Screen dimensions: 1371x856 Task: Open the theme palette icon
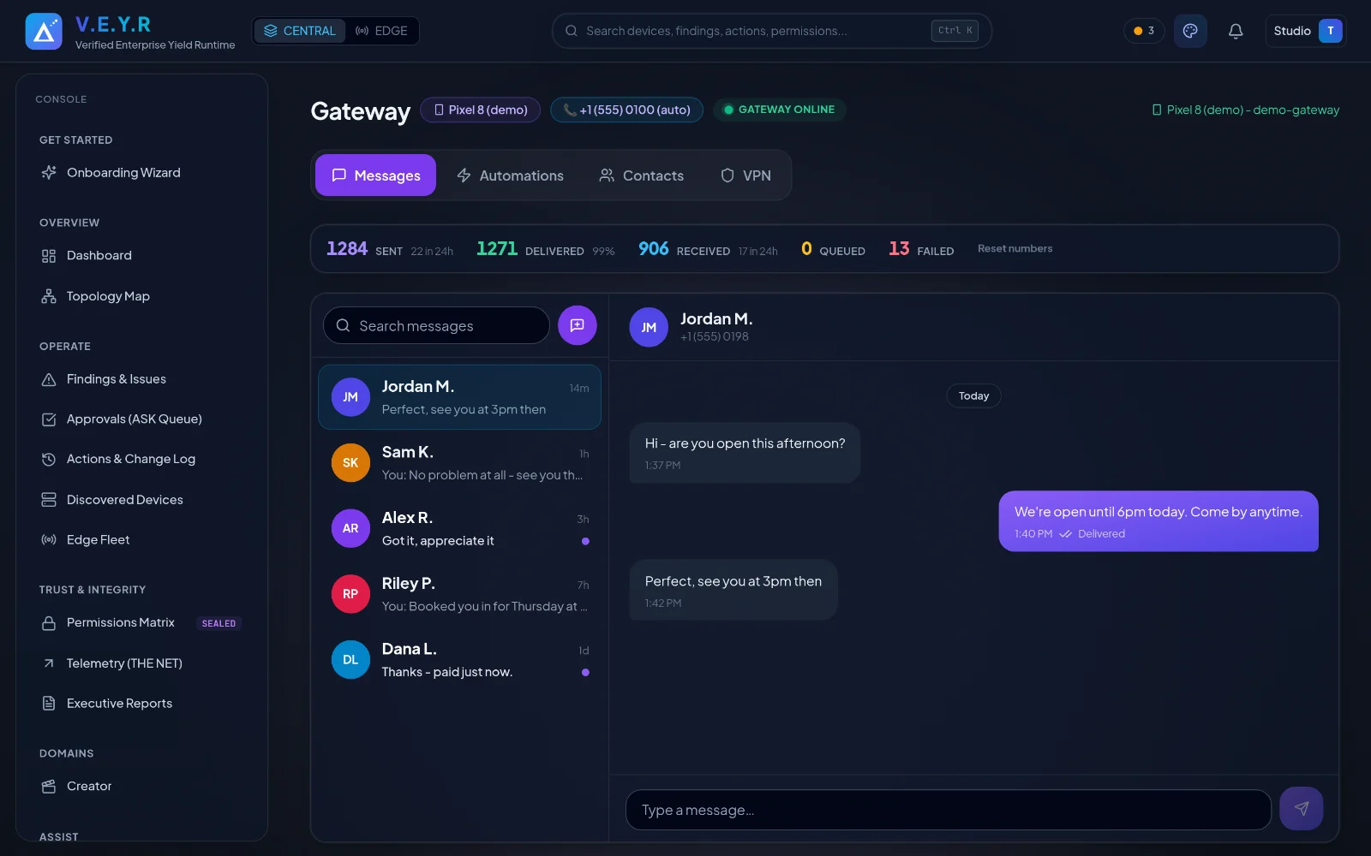1190,31
